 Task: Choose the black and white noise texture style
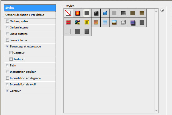[x=123, y=22]
